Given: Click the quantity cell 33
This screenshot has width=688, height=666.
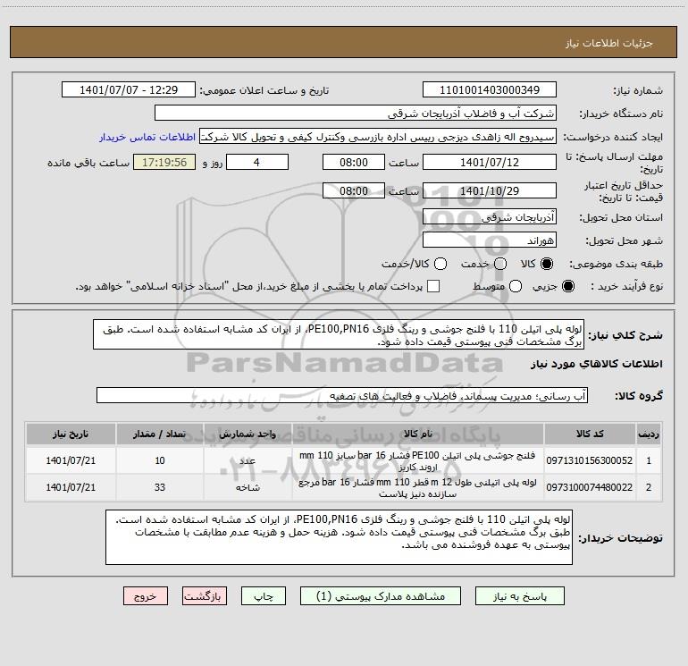Looking at the screenshot, I should tap(160, 487).
